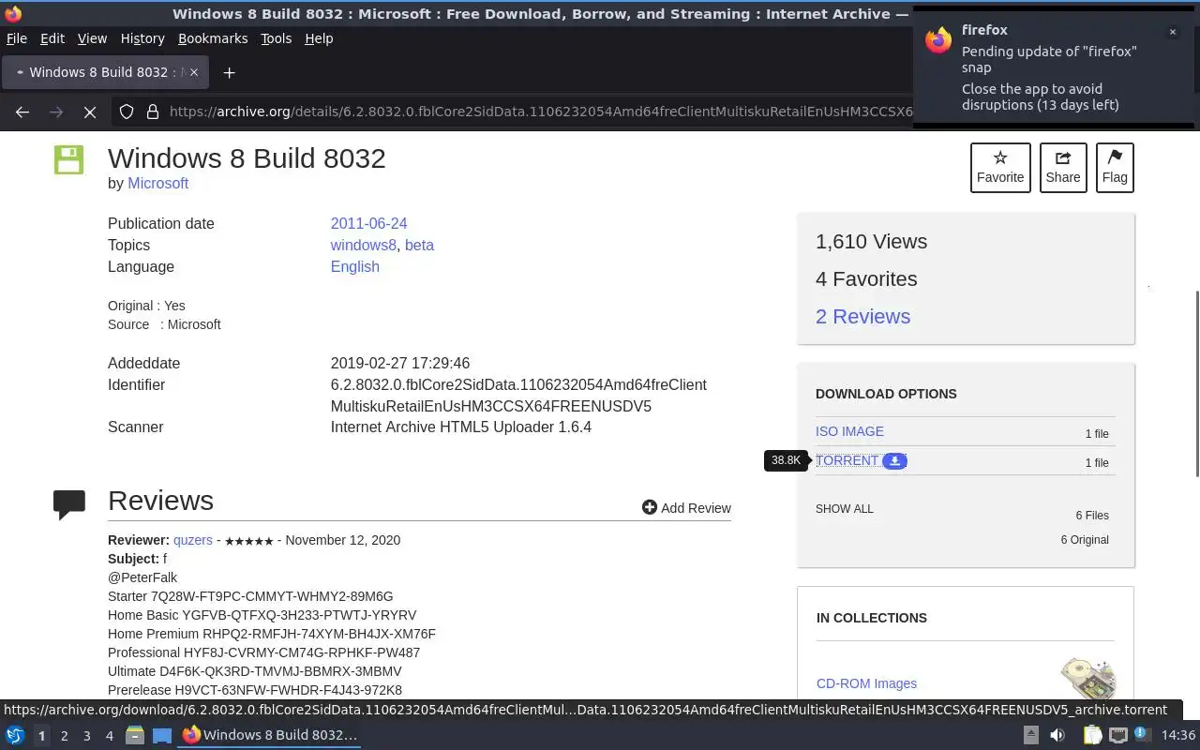Switch to workspace 3

[86, 736]
